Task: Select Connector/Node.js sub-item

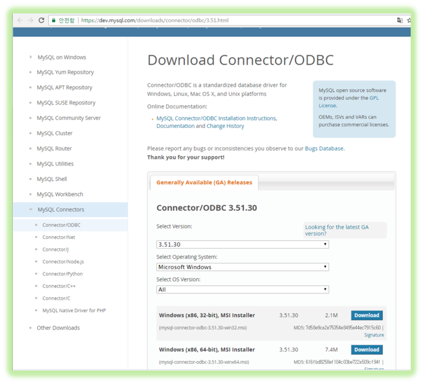Action: click(63, 262)
